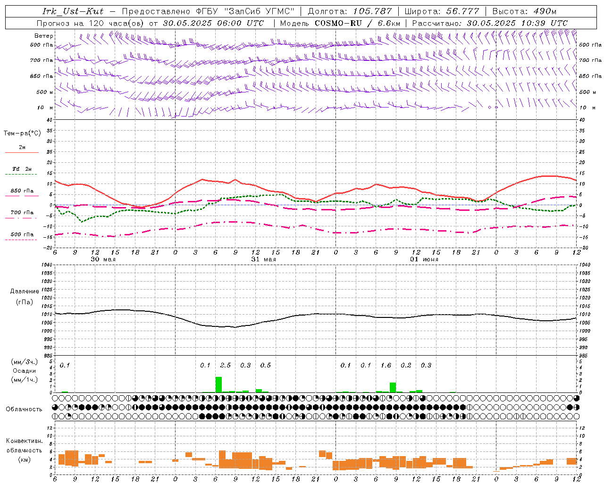Viewport: 604px width, 483px height.
Task: Click the computed timestamp 30.05.2025 10:39 UTC
Action: click(517, 23)
